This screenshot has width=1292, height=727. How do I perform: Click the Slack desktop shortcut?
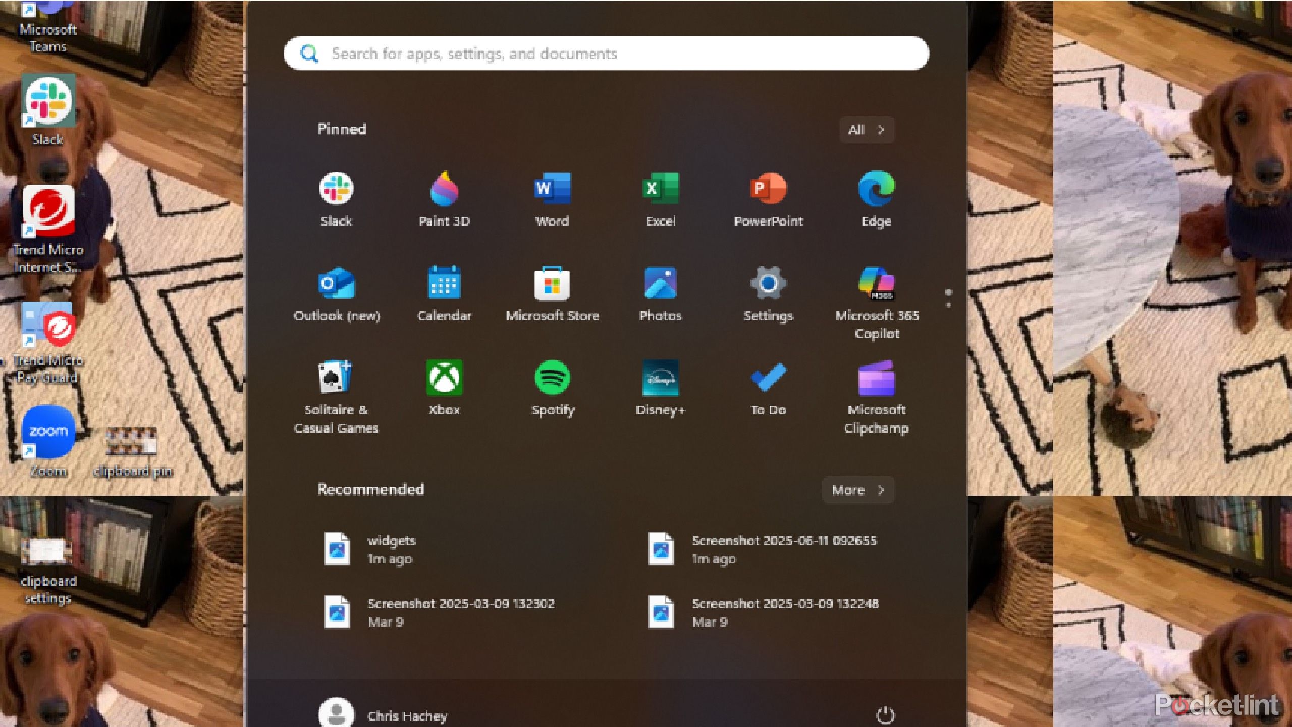click(x=48, y=111)
